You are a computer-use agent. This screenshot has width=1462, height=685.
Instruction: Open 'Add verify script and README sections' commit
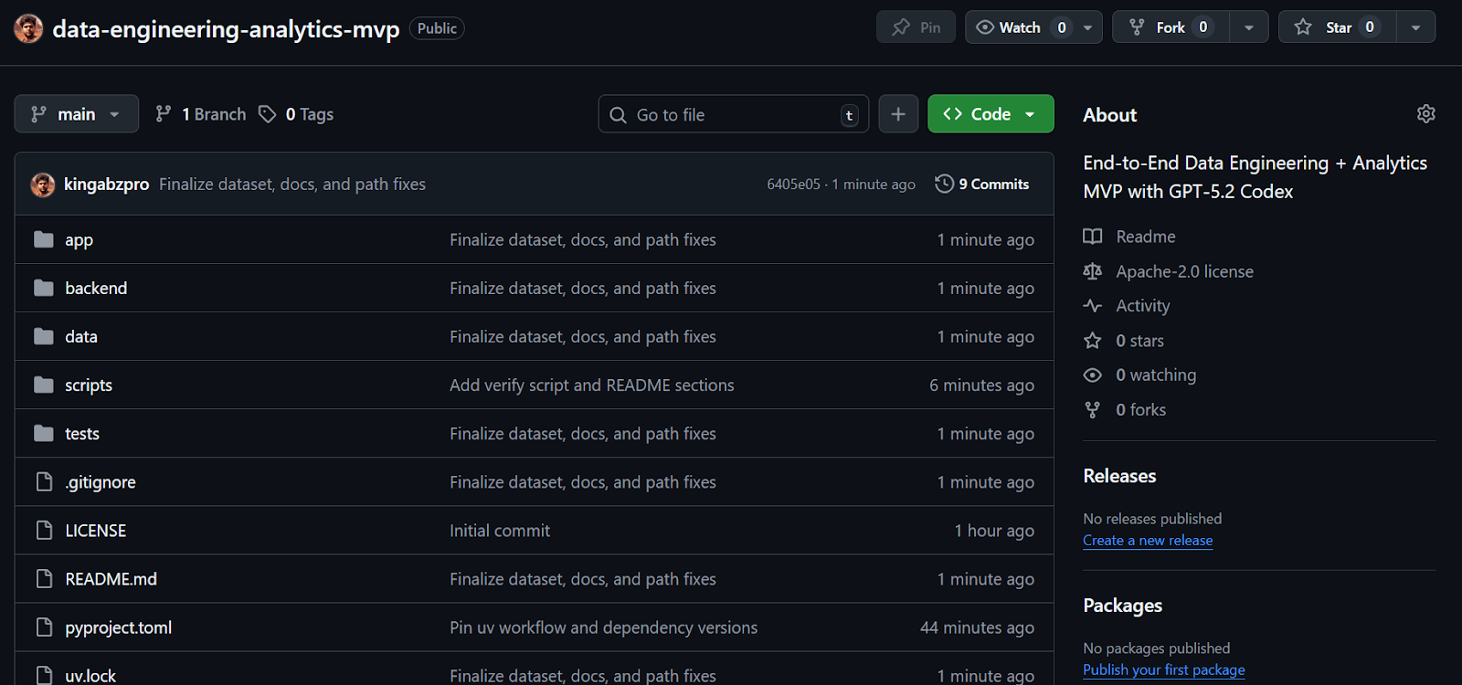(x=592, y=385)
